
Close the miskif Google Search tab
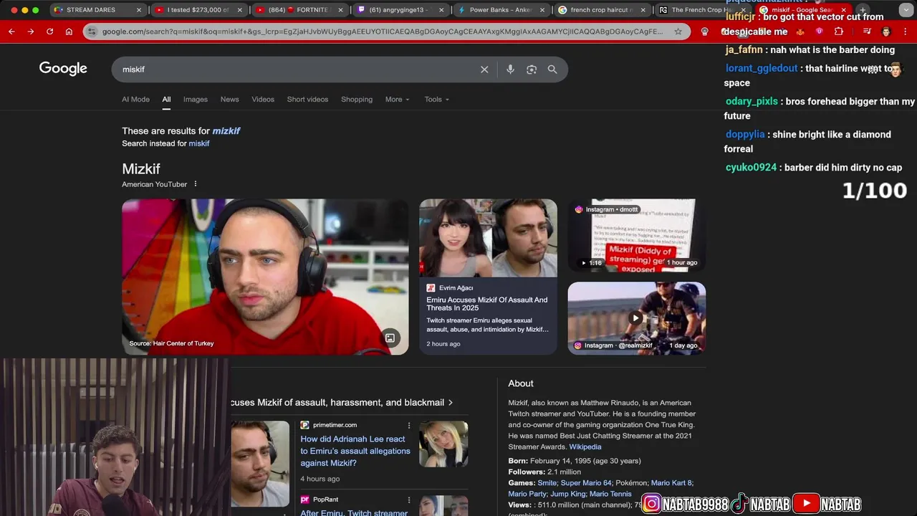pos(843,10)
